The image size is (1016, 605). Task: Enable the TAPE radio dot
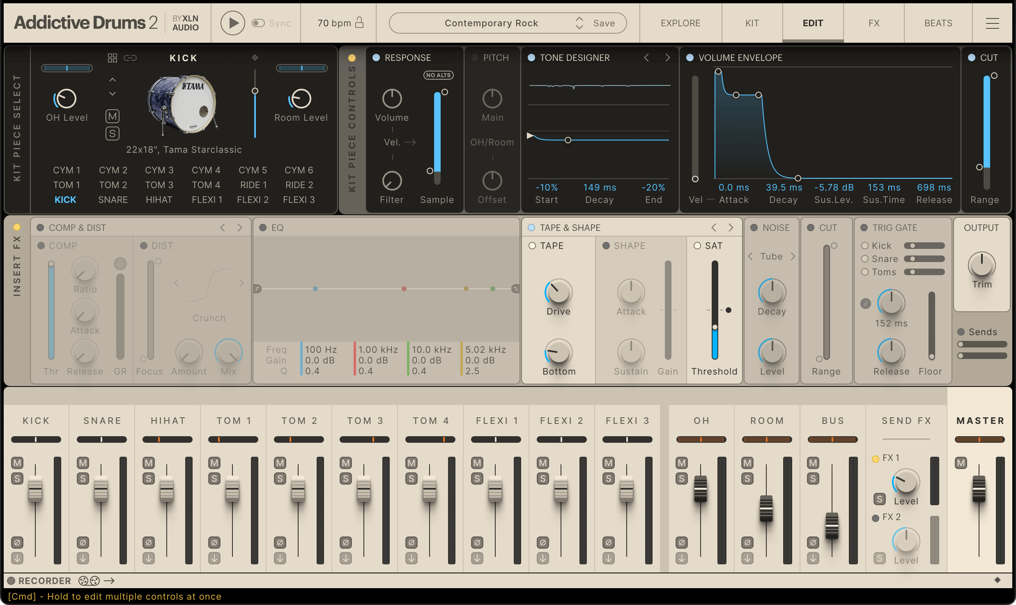pyautogui.click(x=532, y=246)
